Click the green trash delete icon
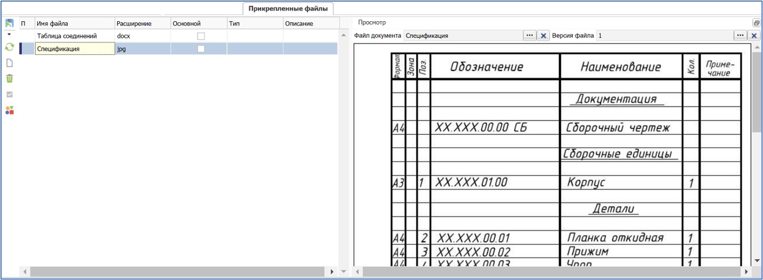 [x=9, y=79]
